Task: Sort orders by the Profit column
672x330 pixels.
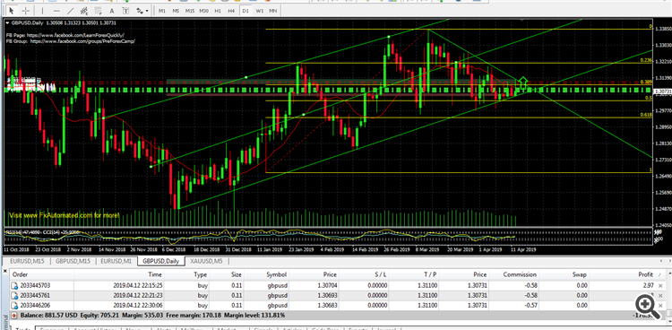Action: (645, 274)
